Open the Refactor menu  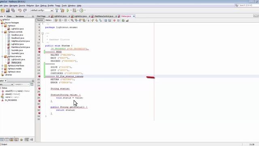(30, 6)
